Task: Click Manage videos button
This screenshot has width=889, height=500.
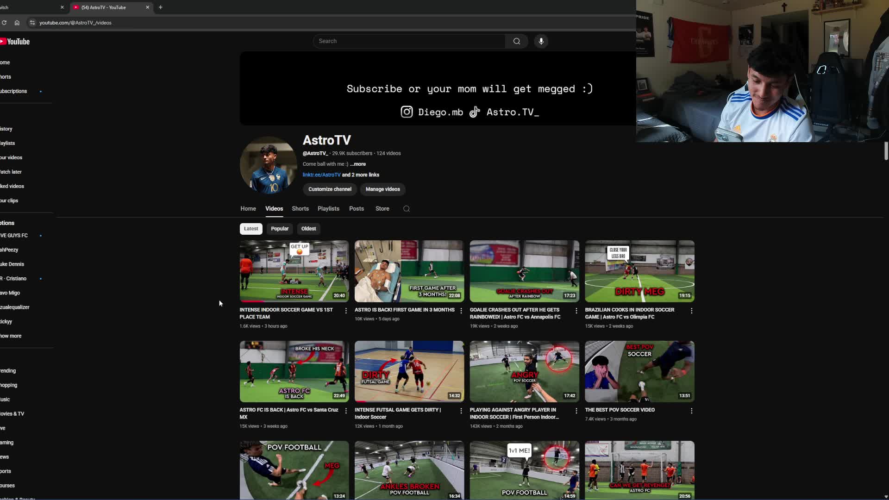Action: click(x=382, y=189)
